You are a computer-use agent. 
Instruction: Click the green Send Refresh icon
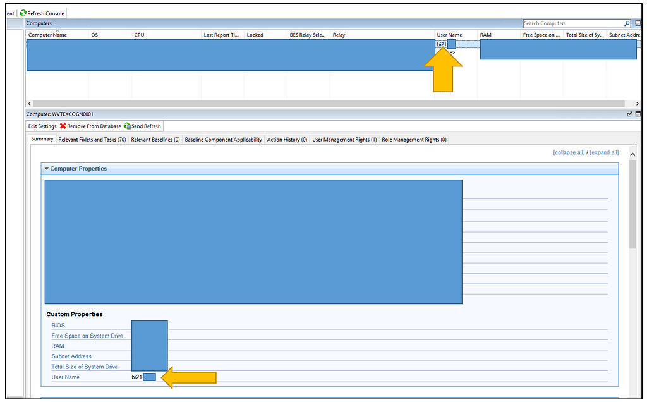pos(128,126)
